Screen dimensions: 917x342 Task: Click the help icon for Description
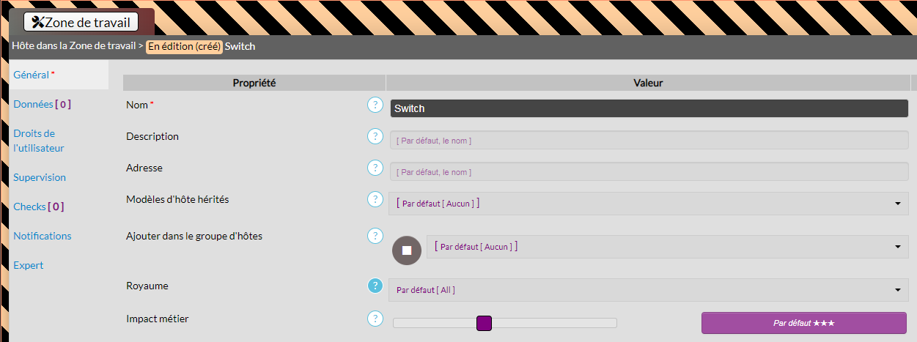click(375, 136)
